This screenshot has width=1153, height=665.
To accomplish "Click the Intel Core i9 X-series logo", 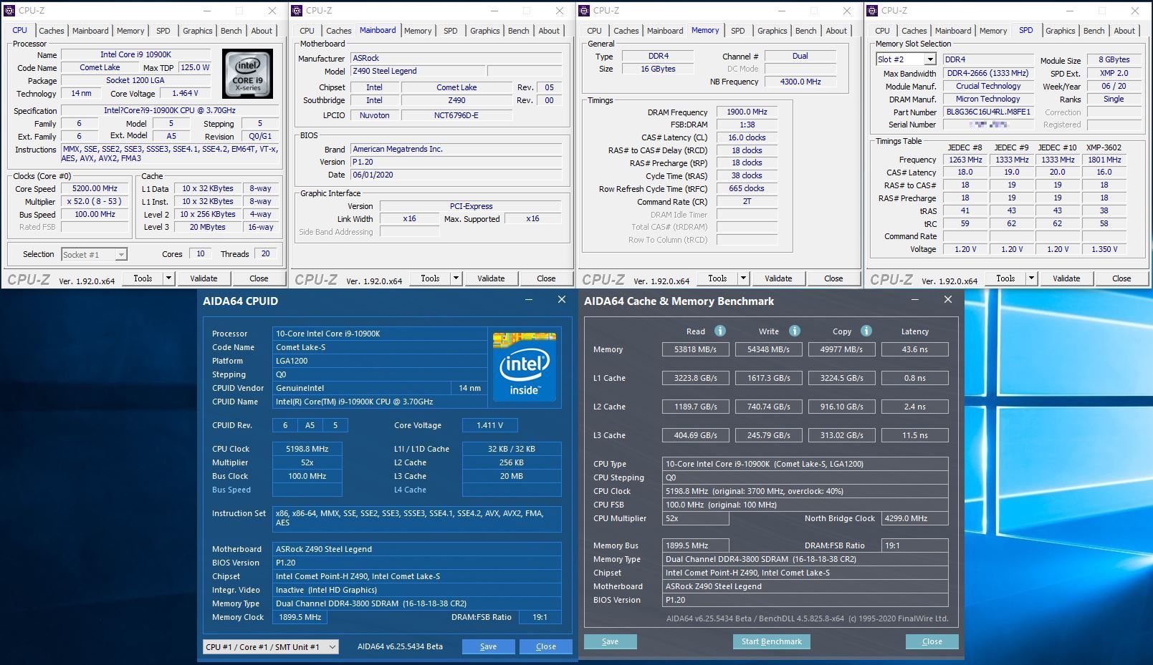I will point(247,74).
